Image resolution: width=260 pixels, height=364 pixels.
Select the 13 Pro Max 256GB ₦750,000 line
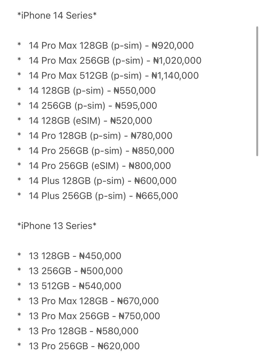(x=94, y=316)
